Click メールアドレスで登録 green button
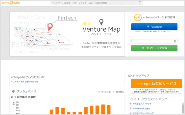 pos(154,48)
